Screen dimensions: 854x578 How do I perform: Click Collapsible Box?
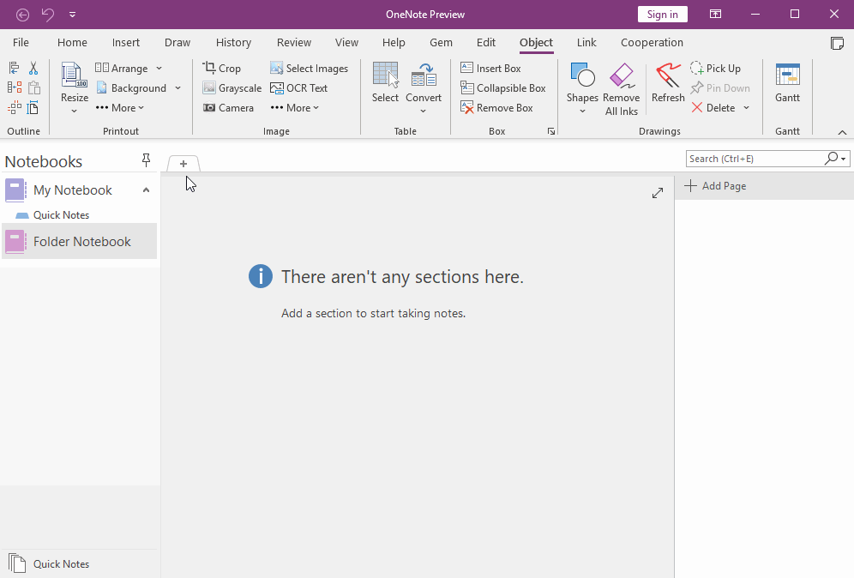502,87
